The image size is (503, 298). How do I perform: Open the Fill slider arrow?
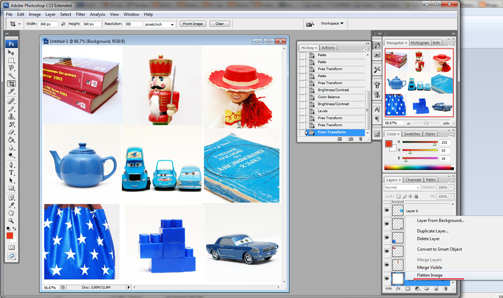coord(452,196)
